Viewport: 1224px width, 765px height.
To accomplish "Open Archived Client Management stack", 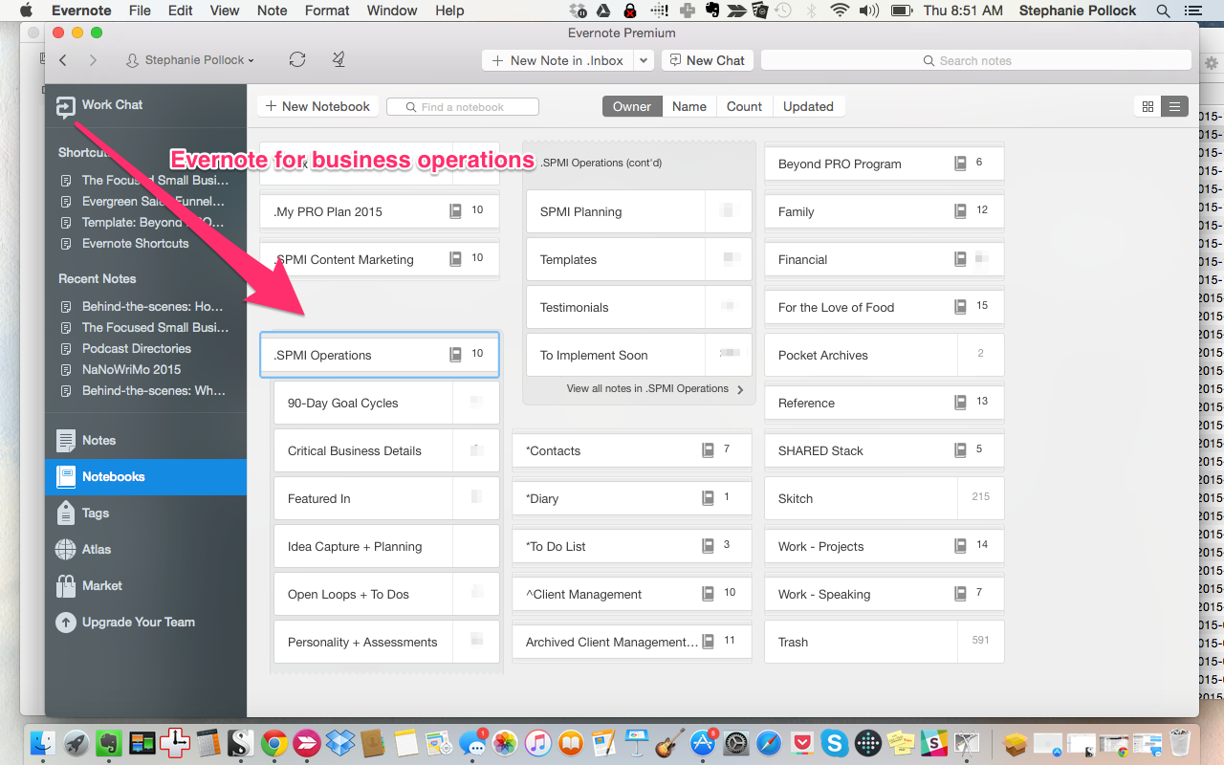I will pos(632,642).
